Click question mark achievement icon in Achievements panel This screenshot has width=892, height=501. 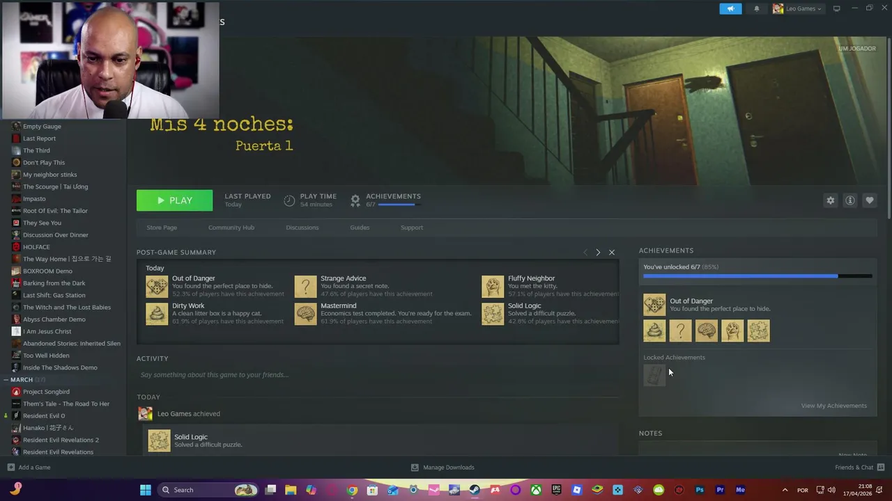(680, 331)
